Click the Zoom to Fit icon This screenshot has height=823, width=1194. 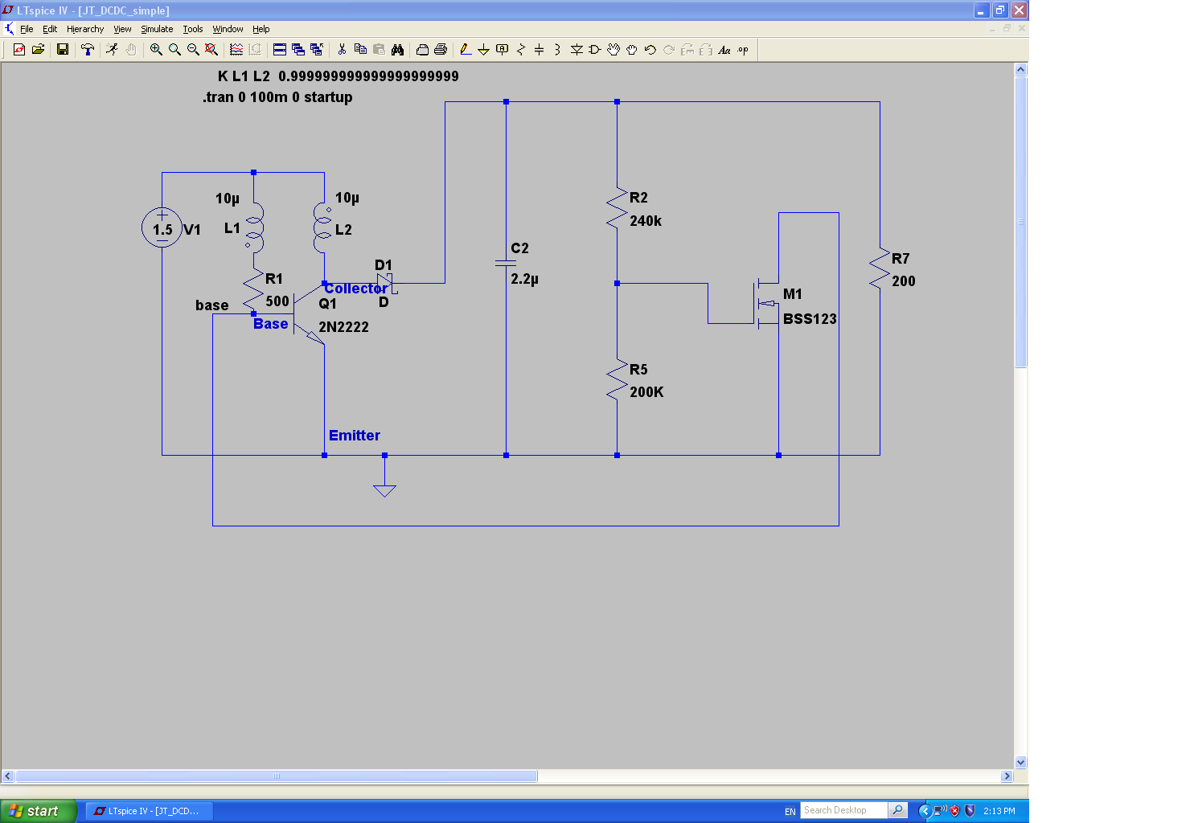211,50
